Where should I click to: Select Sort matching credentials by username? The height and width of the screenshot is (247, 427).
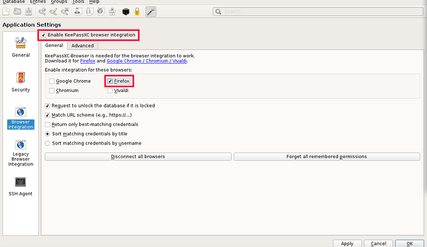coord(48,143)
